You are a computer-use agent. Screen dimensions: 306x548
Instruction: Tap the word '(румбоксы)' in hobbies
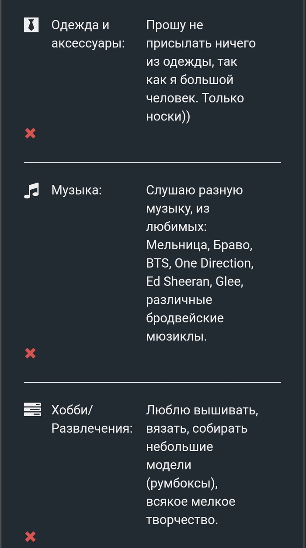coord(181,483)
